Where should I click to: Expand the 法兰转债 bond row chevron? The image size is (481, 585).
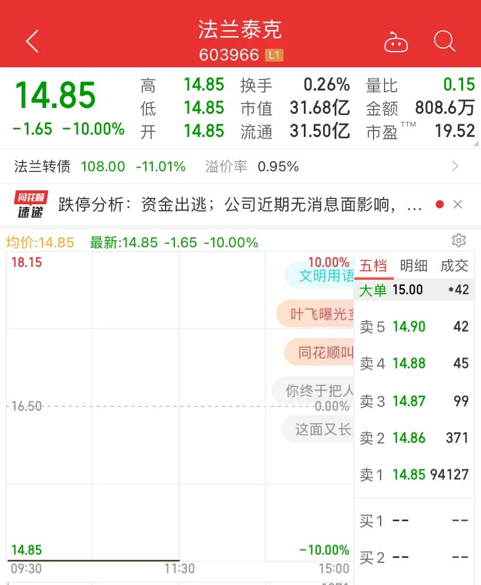pyautogui.click(x=455, y=167)
